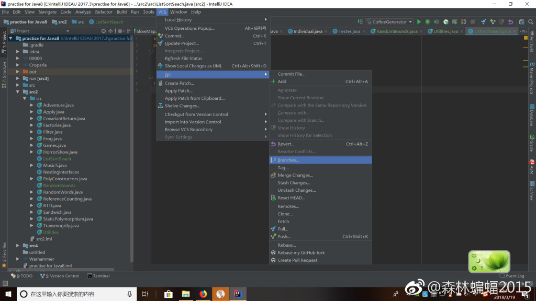Open the 6: TODO tool window
This screenshot has height=301, width=536.
[x=21, y=276]
